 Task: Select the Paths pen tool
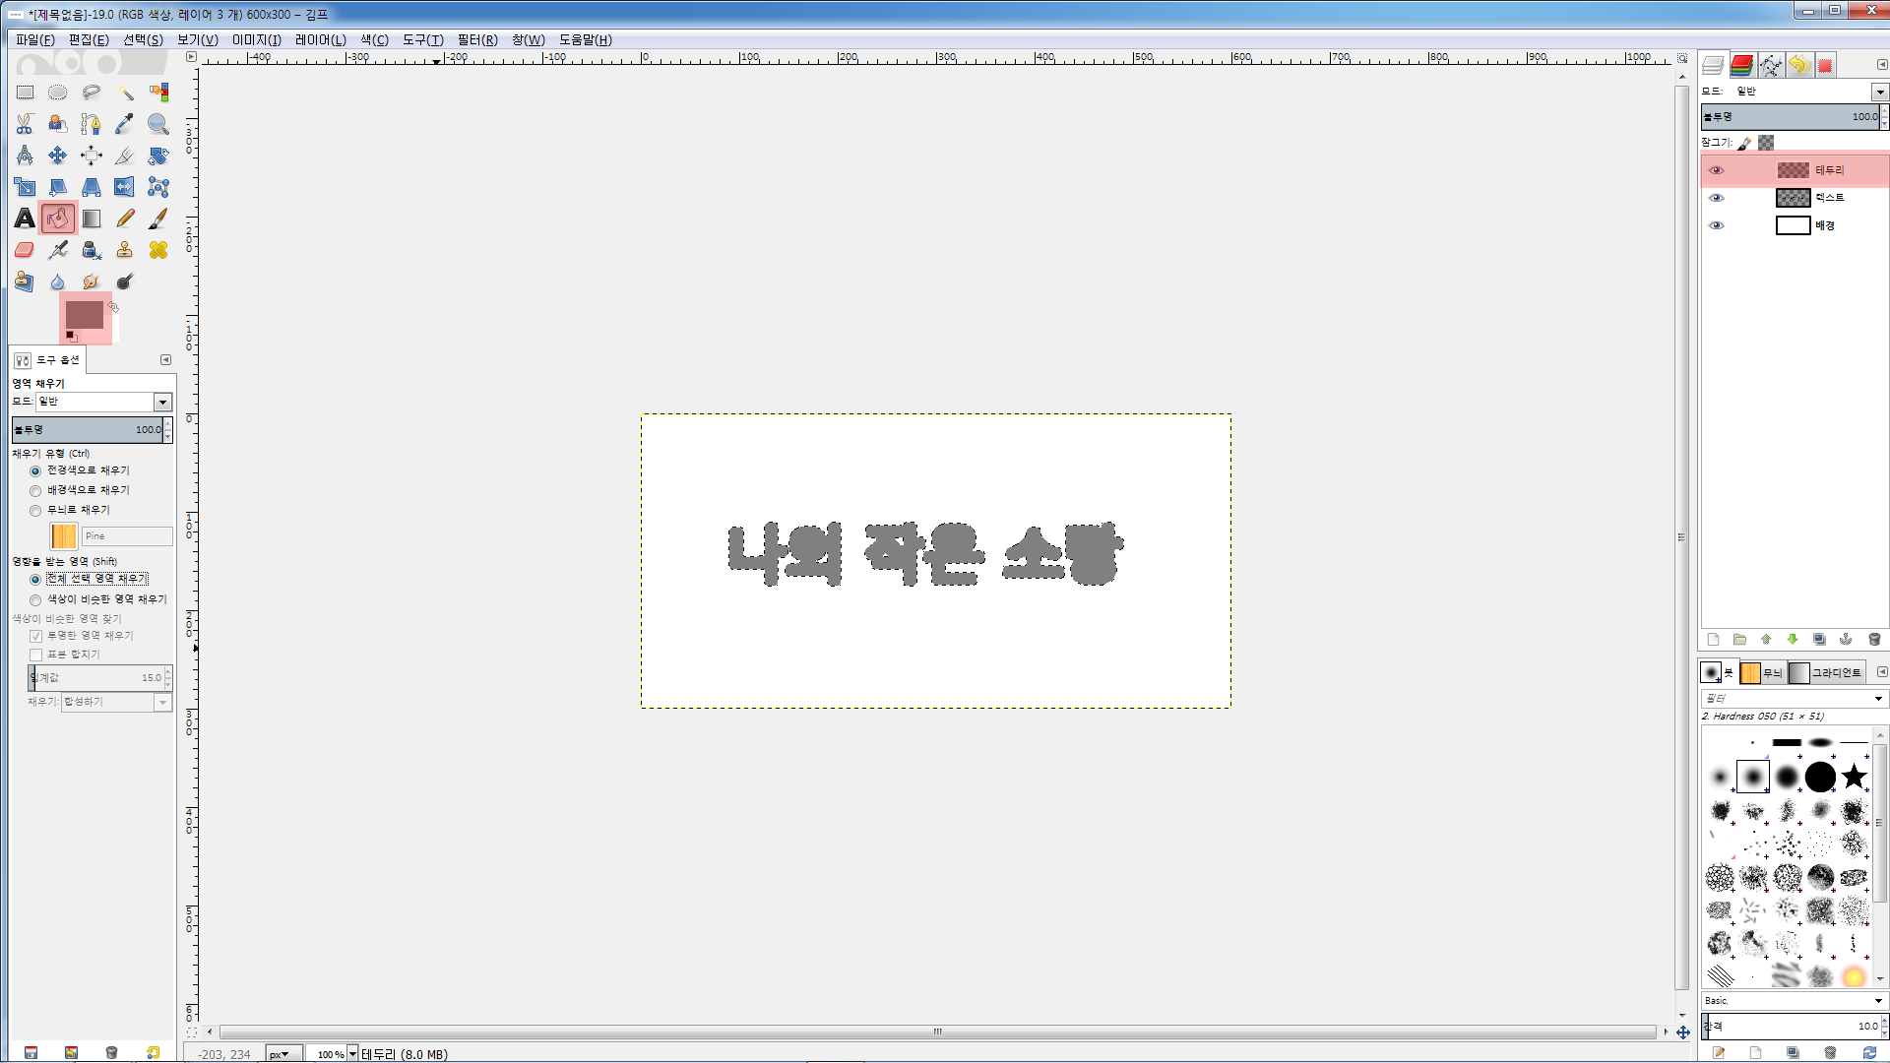pyautogui.click(x=92, y=124)
